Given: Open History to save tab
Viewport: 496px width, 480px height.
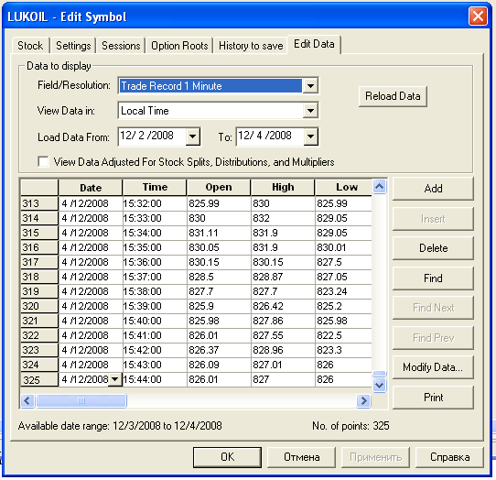Looking at the screenshot, I should pyautogui.click(x=251, y=46).
